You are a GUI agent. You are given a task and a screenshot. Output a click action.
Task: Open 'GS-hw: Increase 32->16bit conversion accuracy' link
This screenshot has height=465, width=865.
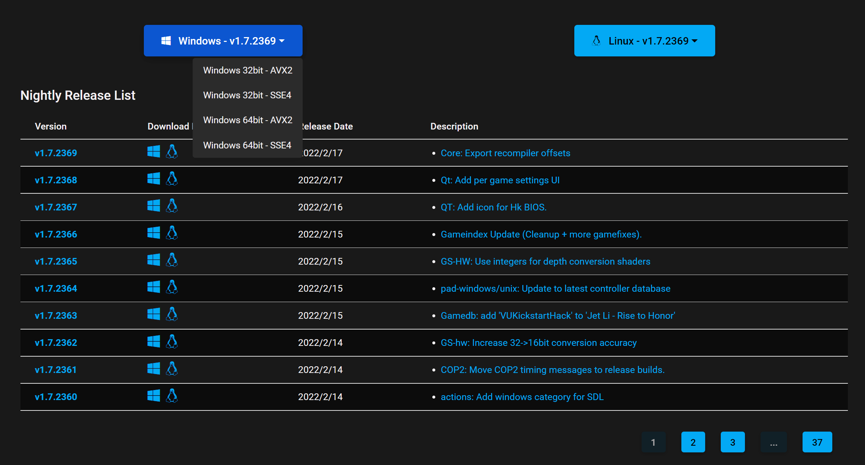[x=539, y=343]
